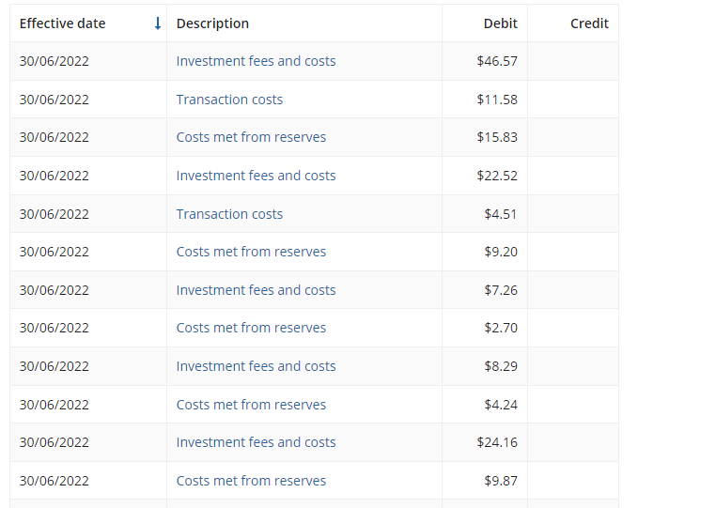Image resolution: width=716 pixels, height=508 pixels.
Task: Click Costs met from reserves $2.70 link
Action: [x=251, y=328]
